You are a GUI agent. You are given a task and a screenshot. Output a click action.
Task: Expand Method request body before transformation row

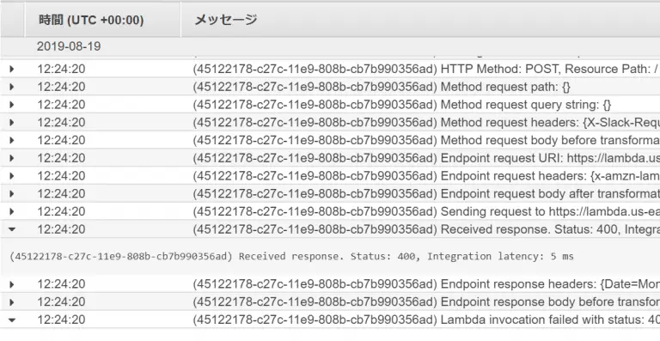[12, 140]
